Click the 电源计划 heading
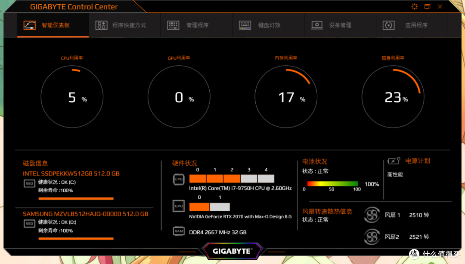This screenshot has width=465, height=264. pos(418,161)
